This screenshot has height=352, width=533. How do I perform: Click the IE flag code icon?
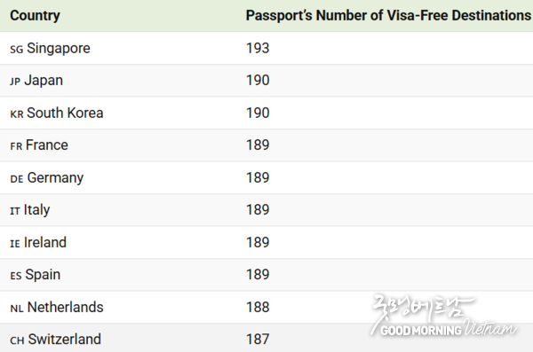pos(15,244)
